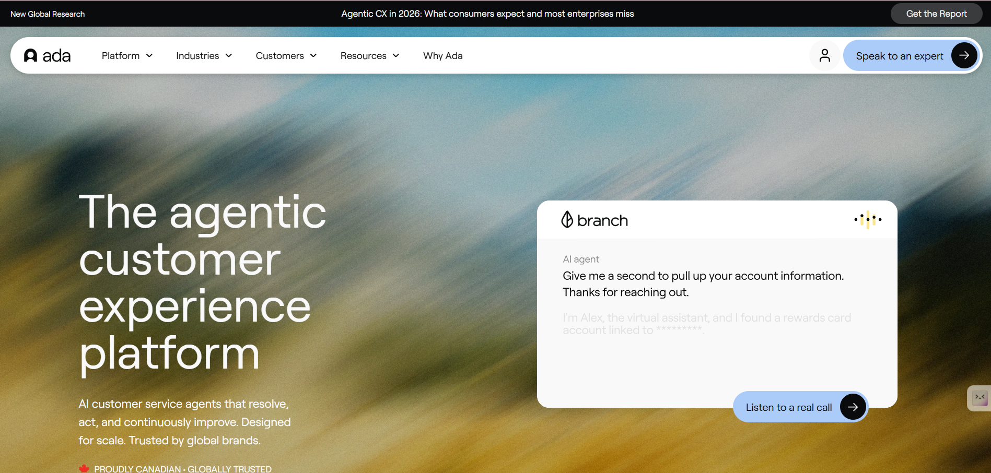991x473 pixels.
Task: Click the AI agent transcript text
Action: pyautogui.click(x=703, y=284)
